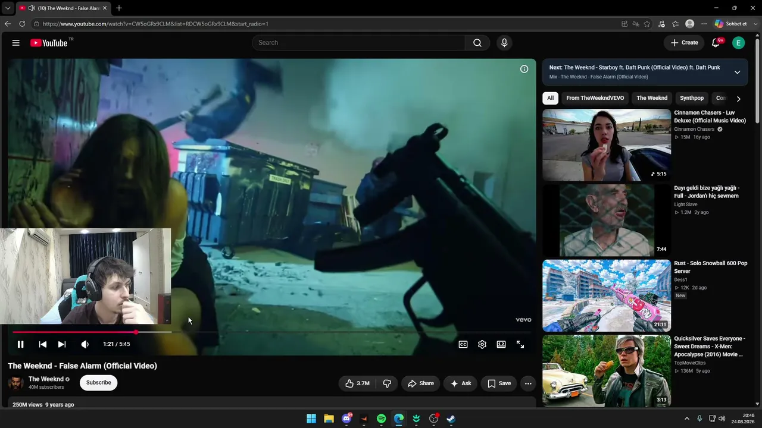This screenshot has height=428, width=762.
Task: Open the player settings gear
Action: pyautogui.click(x=482, y=344)
